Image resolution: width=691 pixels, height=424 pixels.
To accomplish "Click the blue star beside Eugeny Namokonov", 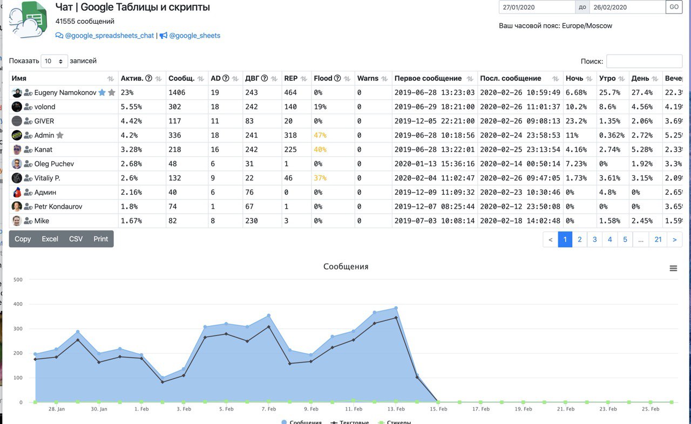I will (101, 92).
